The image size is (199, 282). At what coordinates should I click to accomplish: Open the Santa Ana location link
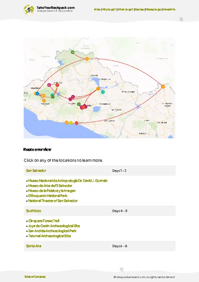(x=34, y=246)
